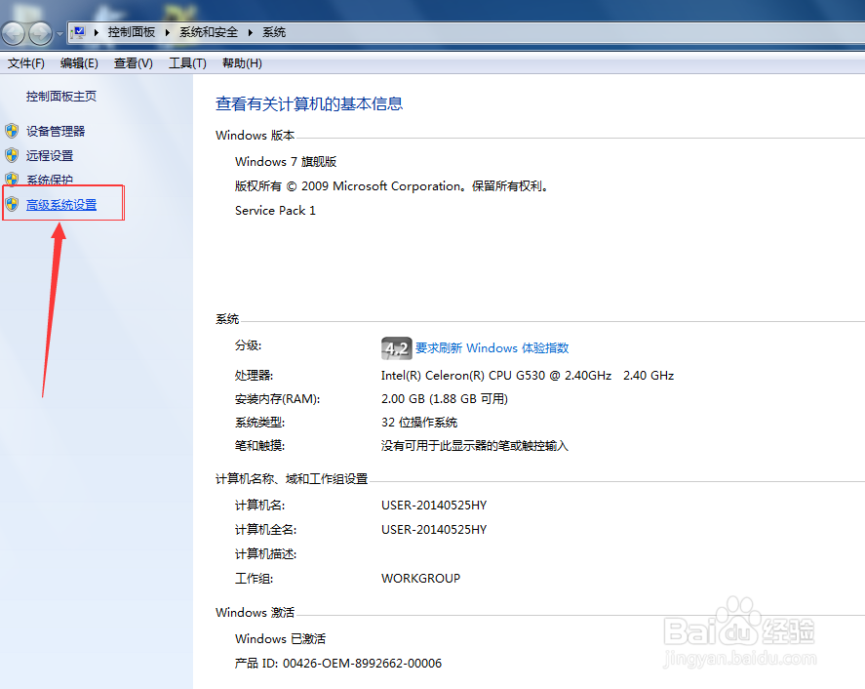Expand the arrow after 控制面板 in breadcrumb
This screenshot has width=865, height=689.
pos(167,32)
